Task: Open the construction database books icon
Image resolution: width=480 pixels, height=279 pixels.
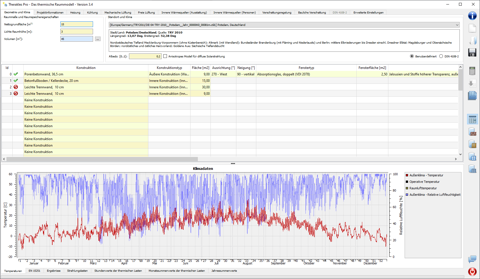Action: 472,144
